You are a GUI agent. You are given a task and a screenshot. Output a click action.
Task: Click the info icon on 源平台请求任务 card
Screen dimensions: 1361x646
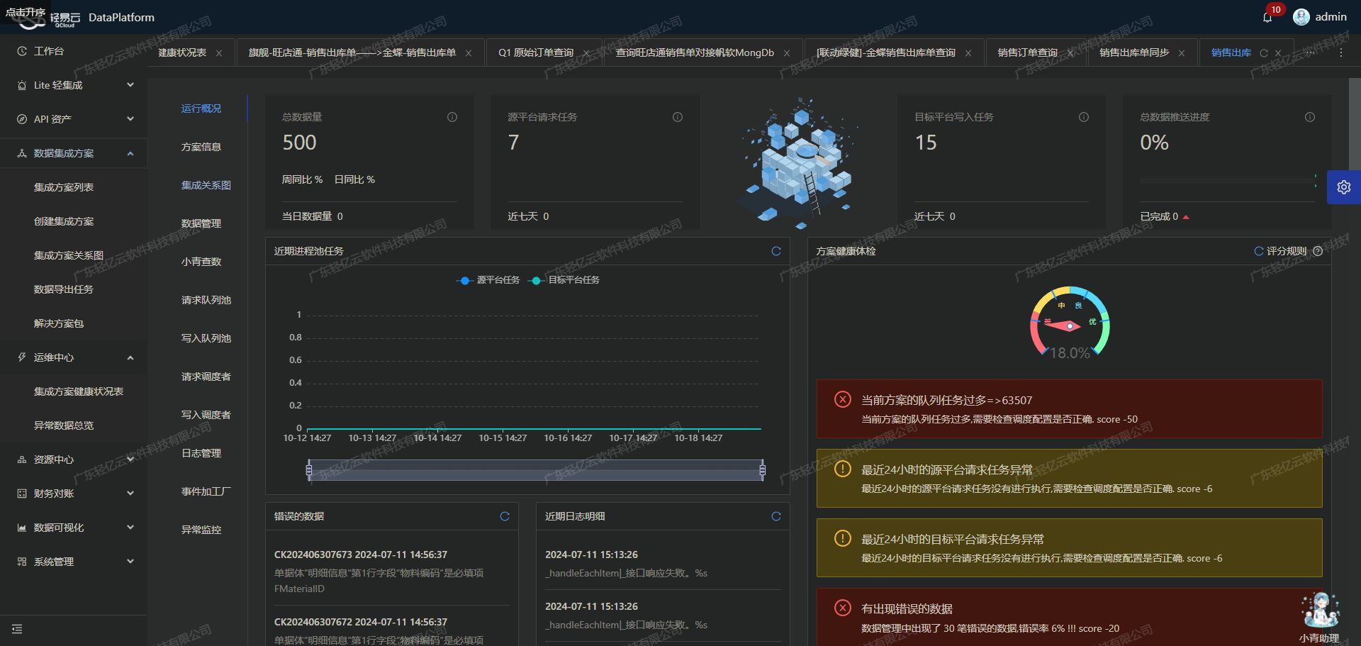coord(678,117)
